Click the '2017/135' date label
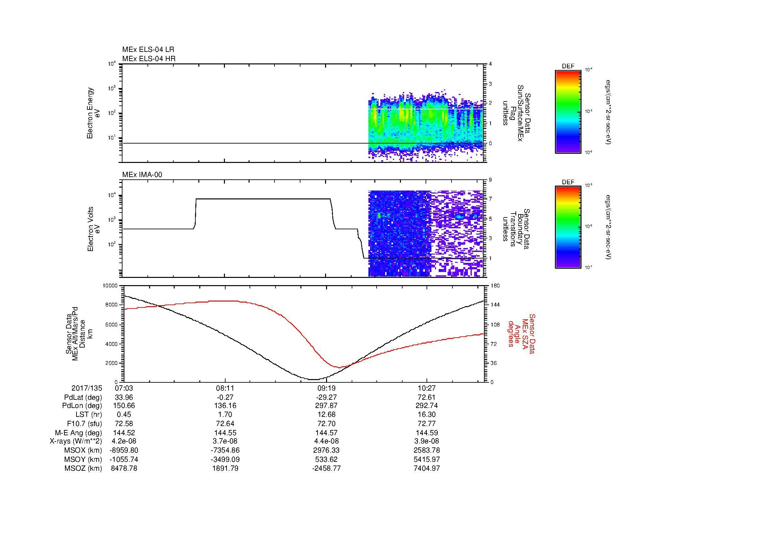 tap(87, 388)
